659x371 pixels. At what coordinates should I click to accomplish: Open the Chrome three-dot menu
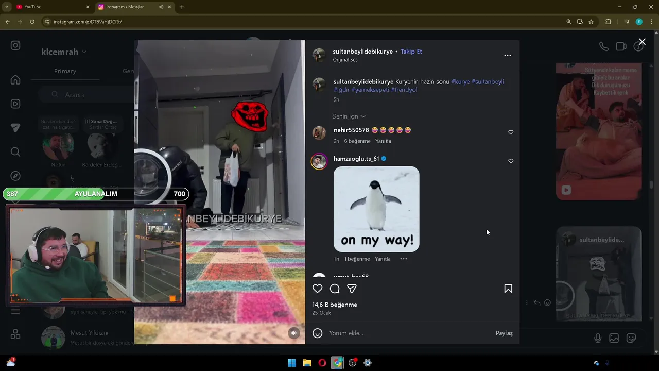651,22
